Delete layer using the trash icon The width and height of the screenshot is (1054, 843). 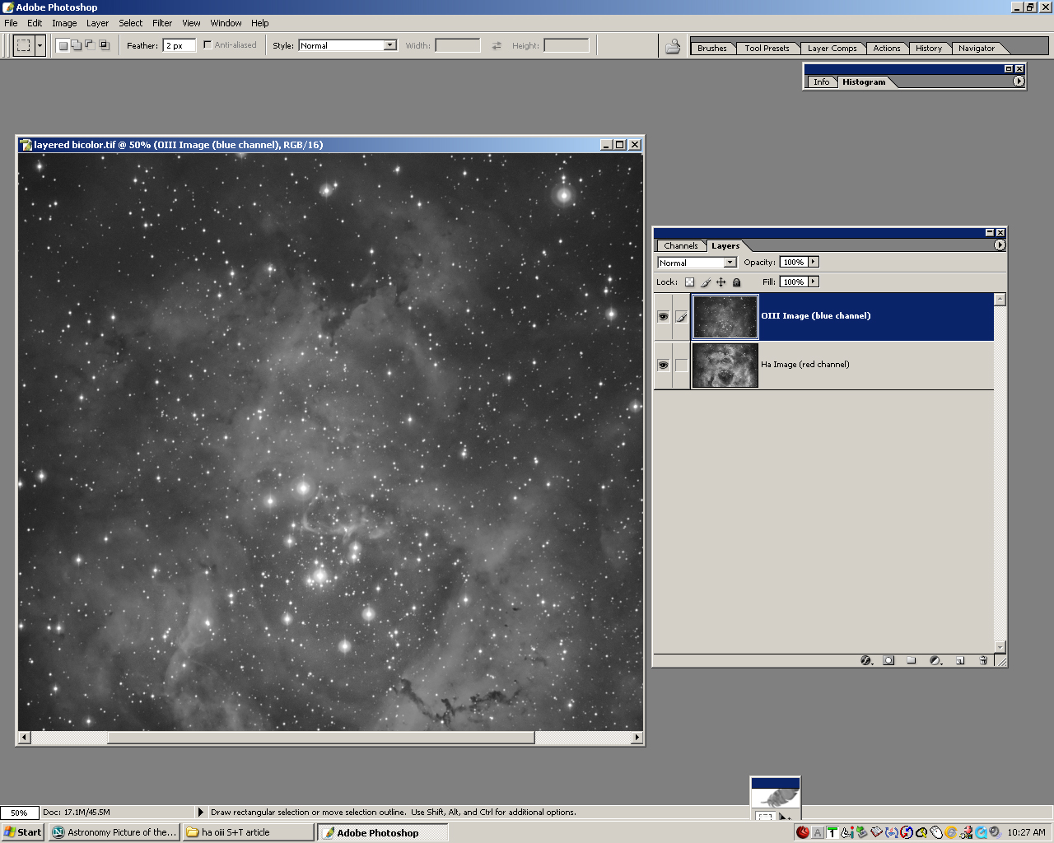(x=983, y=660)
